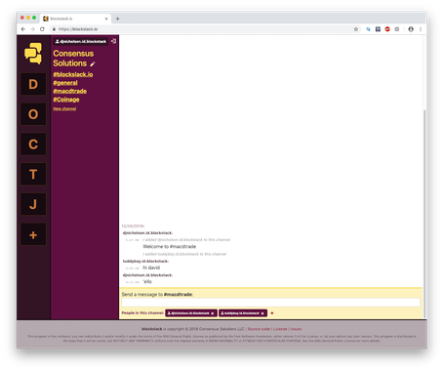
Task: Click the 'hi david' message
Action: coord(151,268)
